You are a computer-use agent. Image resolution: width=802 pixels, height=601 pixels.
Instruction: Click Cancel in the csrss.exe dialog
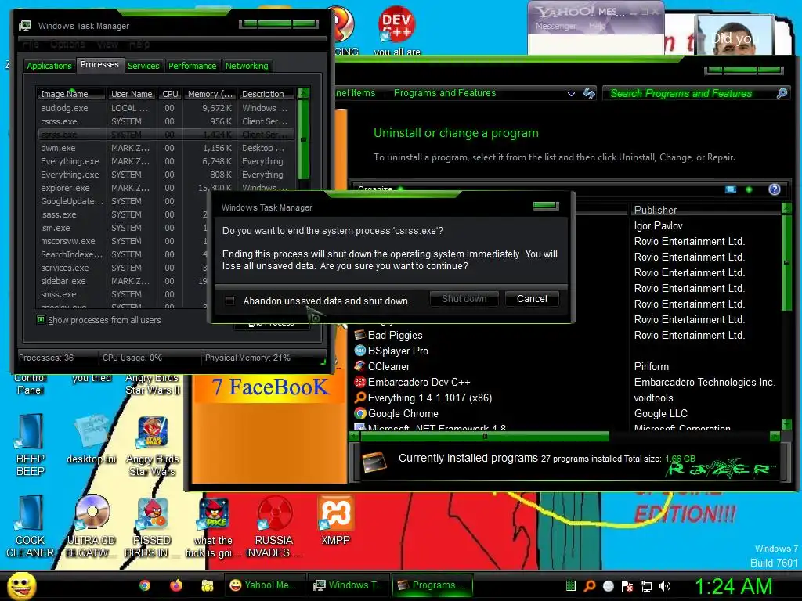point(532,298)
